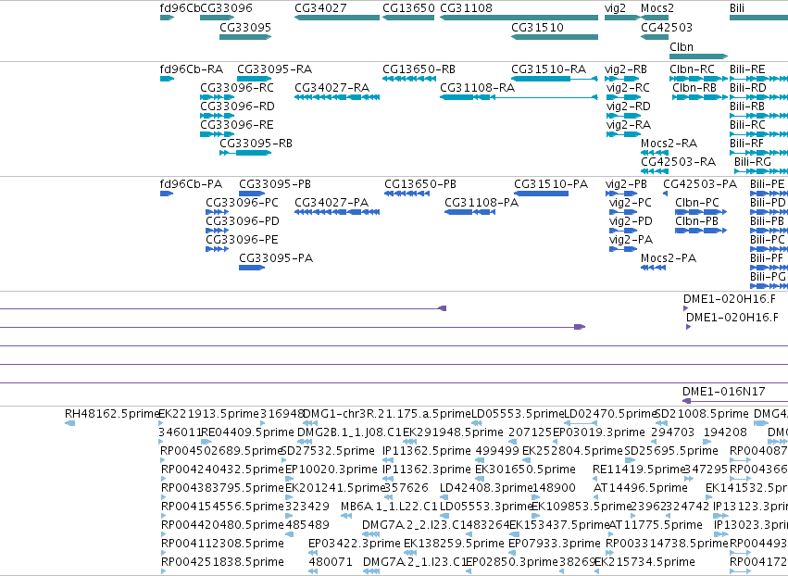Click EST SD27532.5prime
Image resolution: width=788 pixels, height=576 pixels.
click(284, 460)
